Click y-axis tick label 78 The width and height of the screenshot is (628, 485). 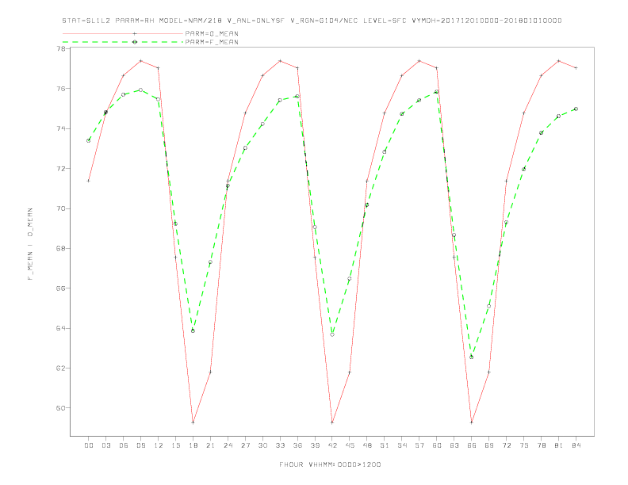pos(60,49)
